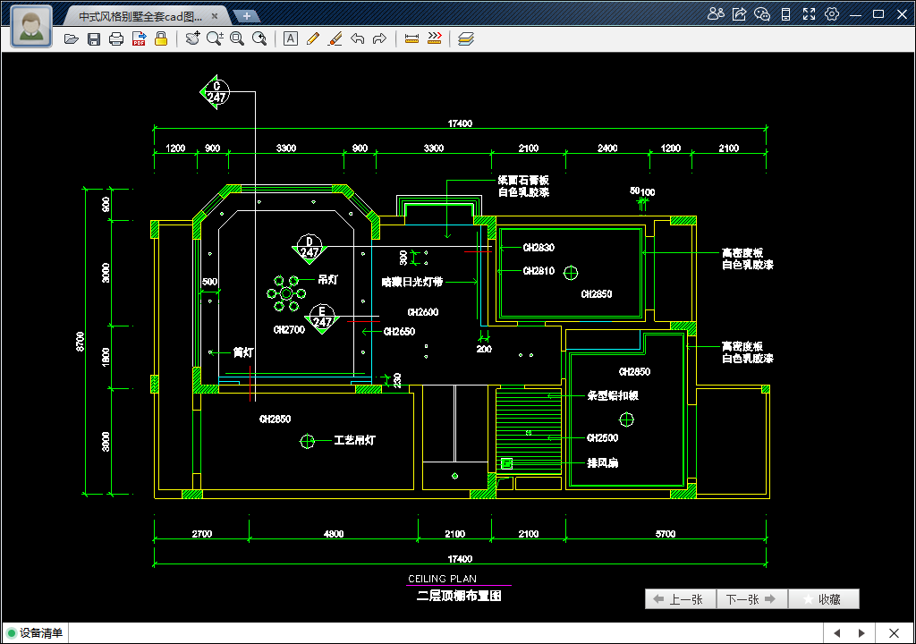
Task: Export the drawing to PDF
Action: point(139,39)
